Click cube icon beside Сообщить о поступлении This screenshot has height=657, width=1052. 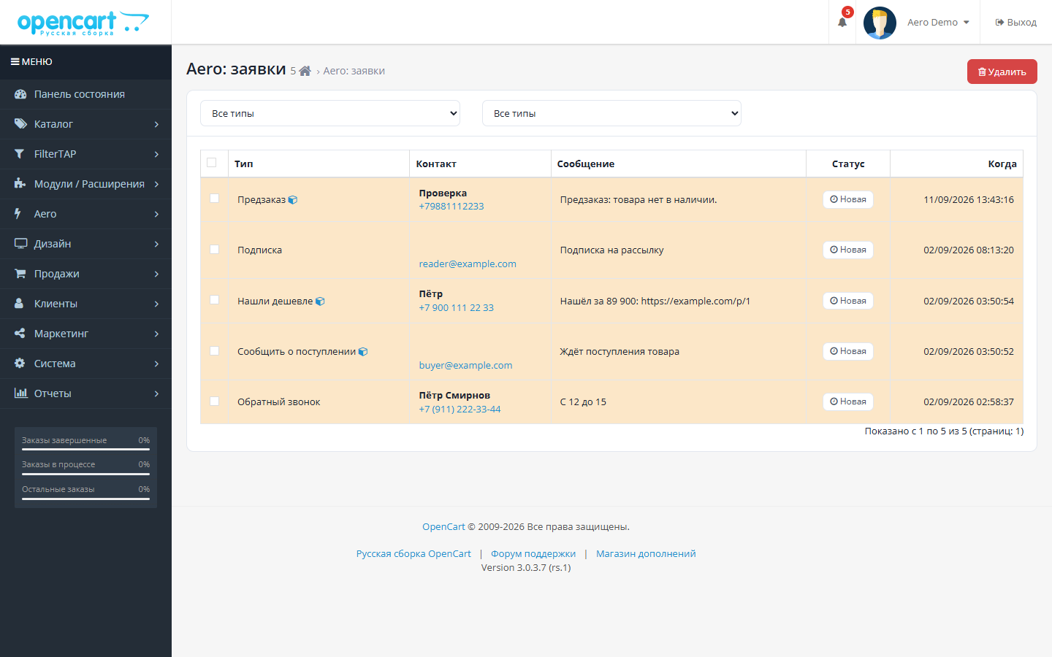pyautogui.click(x=363, y=352)
